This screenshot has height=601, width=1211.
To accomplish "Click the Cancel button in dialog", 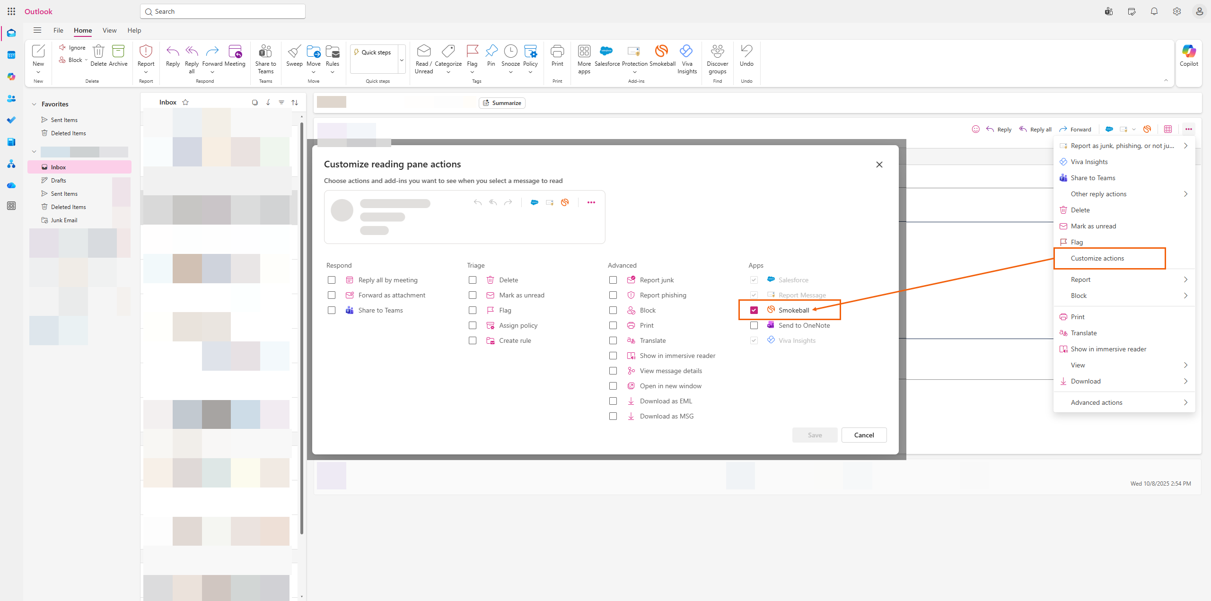I will [864, 435].
